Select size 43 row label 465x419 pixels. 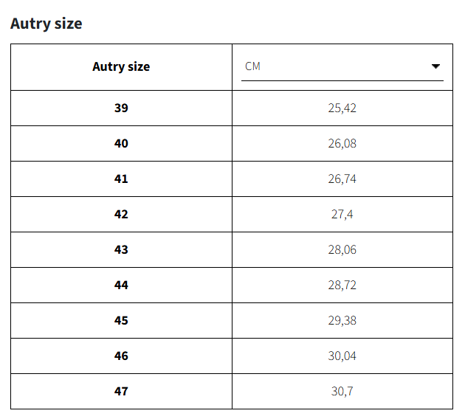click(x=121, y=249)
